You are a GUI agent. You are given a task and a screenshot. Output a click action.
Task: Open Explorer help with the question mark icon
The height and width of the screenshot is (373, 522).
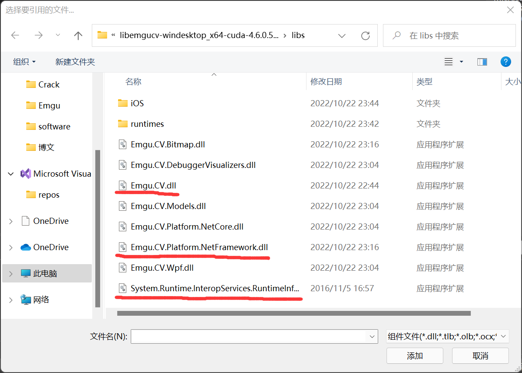[x=506, y=61]
